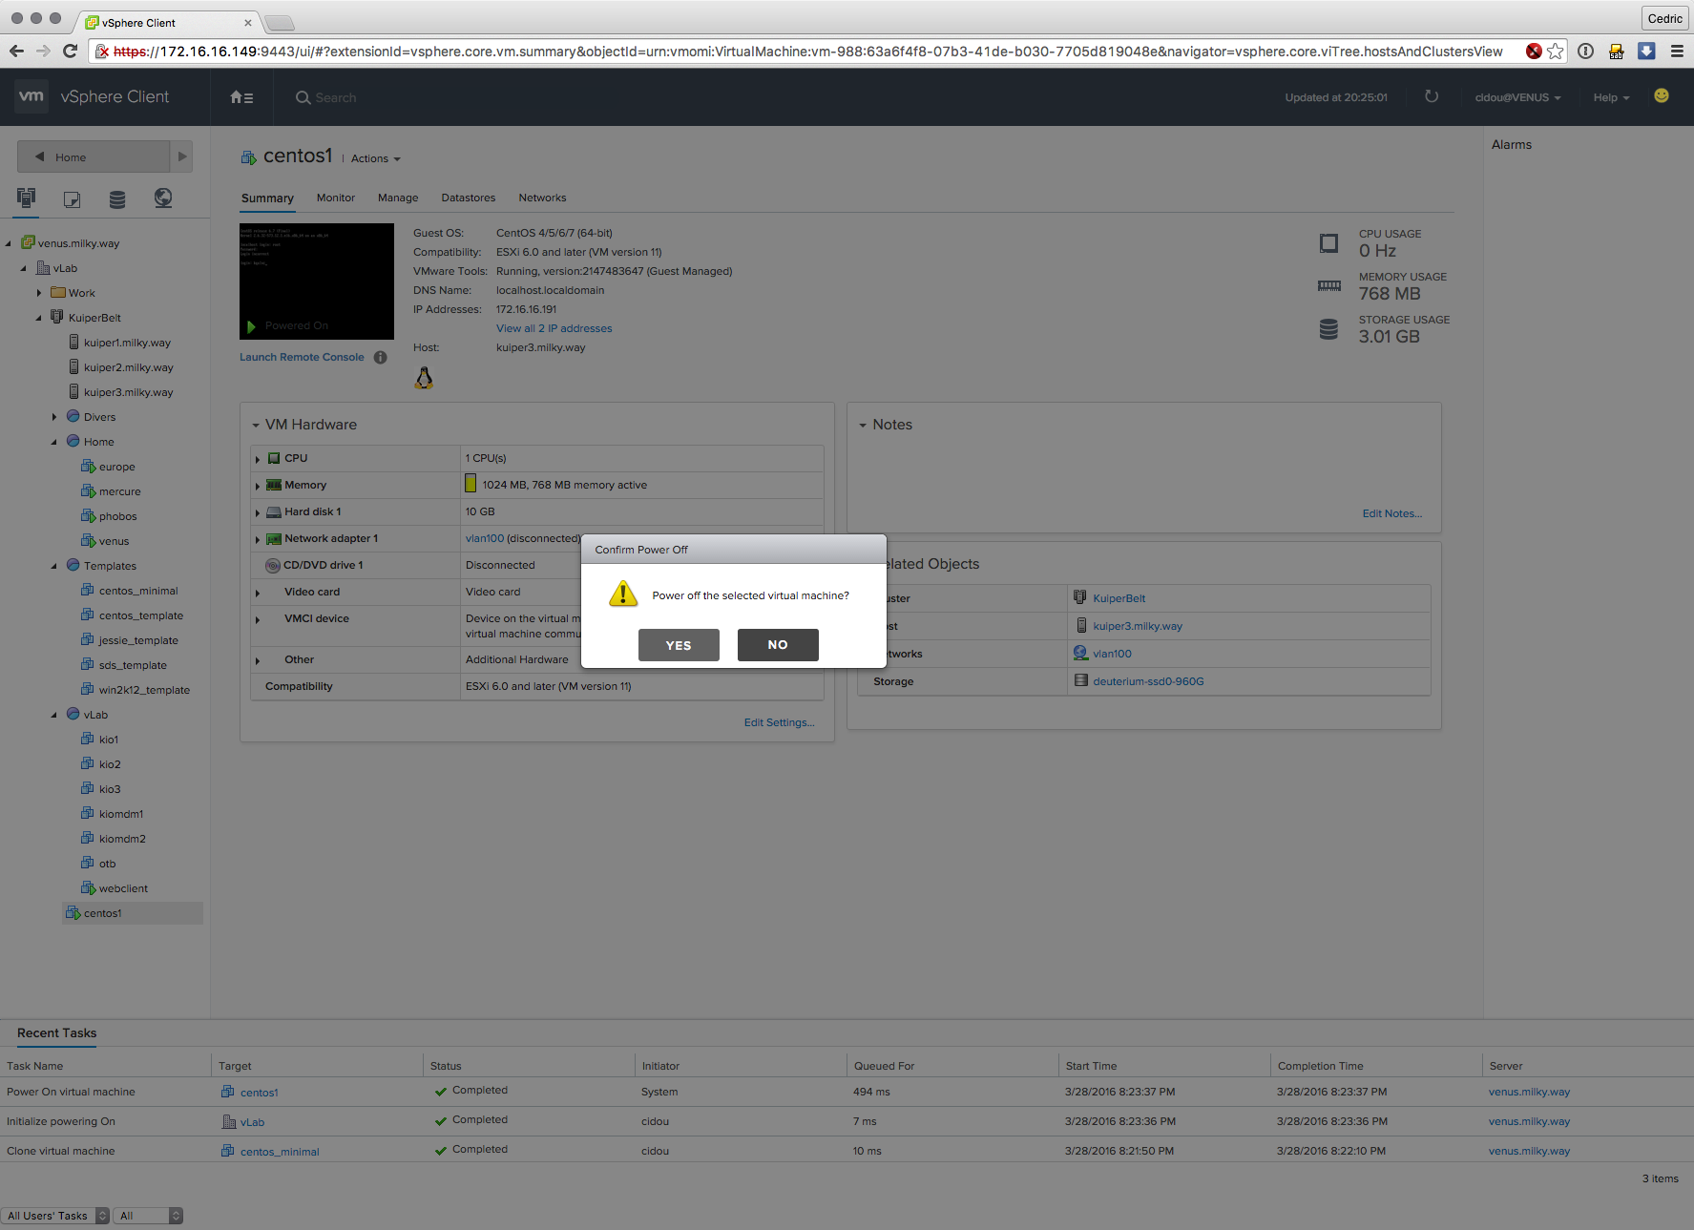The width and height of the screenshot is (1694, 1230).
Task: Open the VMs and Templates view icon
Action: click(72, 198)
